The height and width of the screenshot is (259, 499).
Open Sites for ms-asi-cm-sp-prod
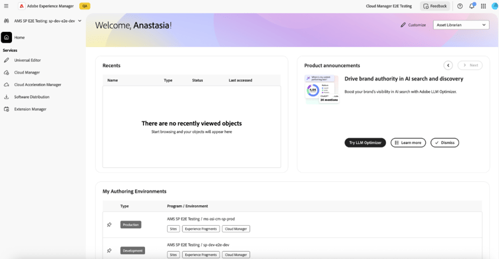[x=174, y=229]
